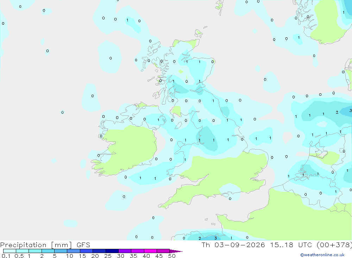Click the dark navy swatch between 25 and 30
The image size is (352, 258).
(112, 251)
